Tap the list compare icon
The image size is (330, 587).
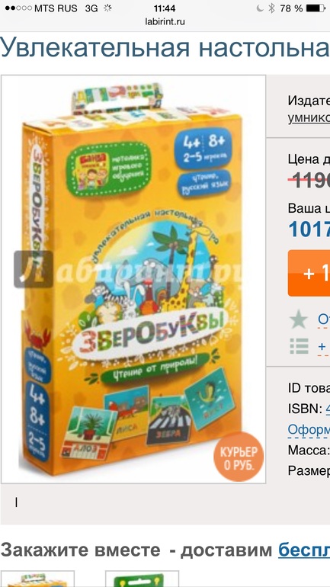click(x=299, y=346)
